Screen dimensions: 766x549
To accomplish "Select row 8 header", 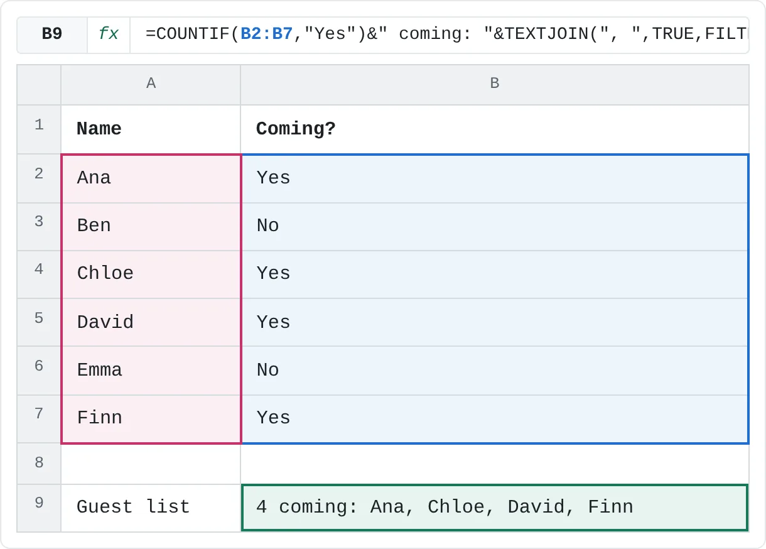I will click(39, 464).
